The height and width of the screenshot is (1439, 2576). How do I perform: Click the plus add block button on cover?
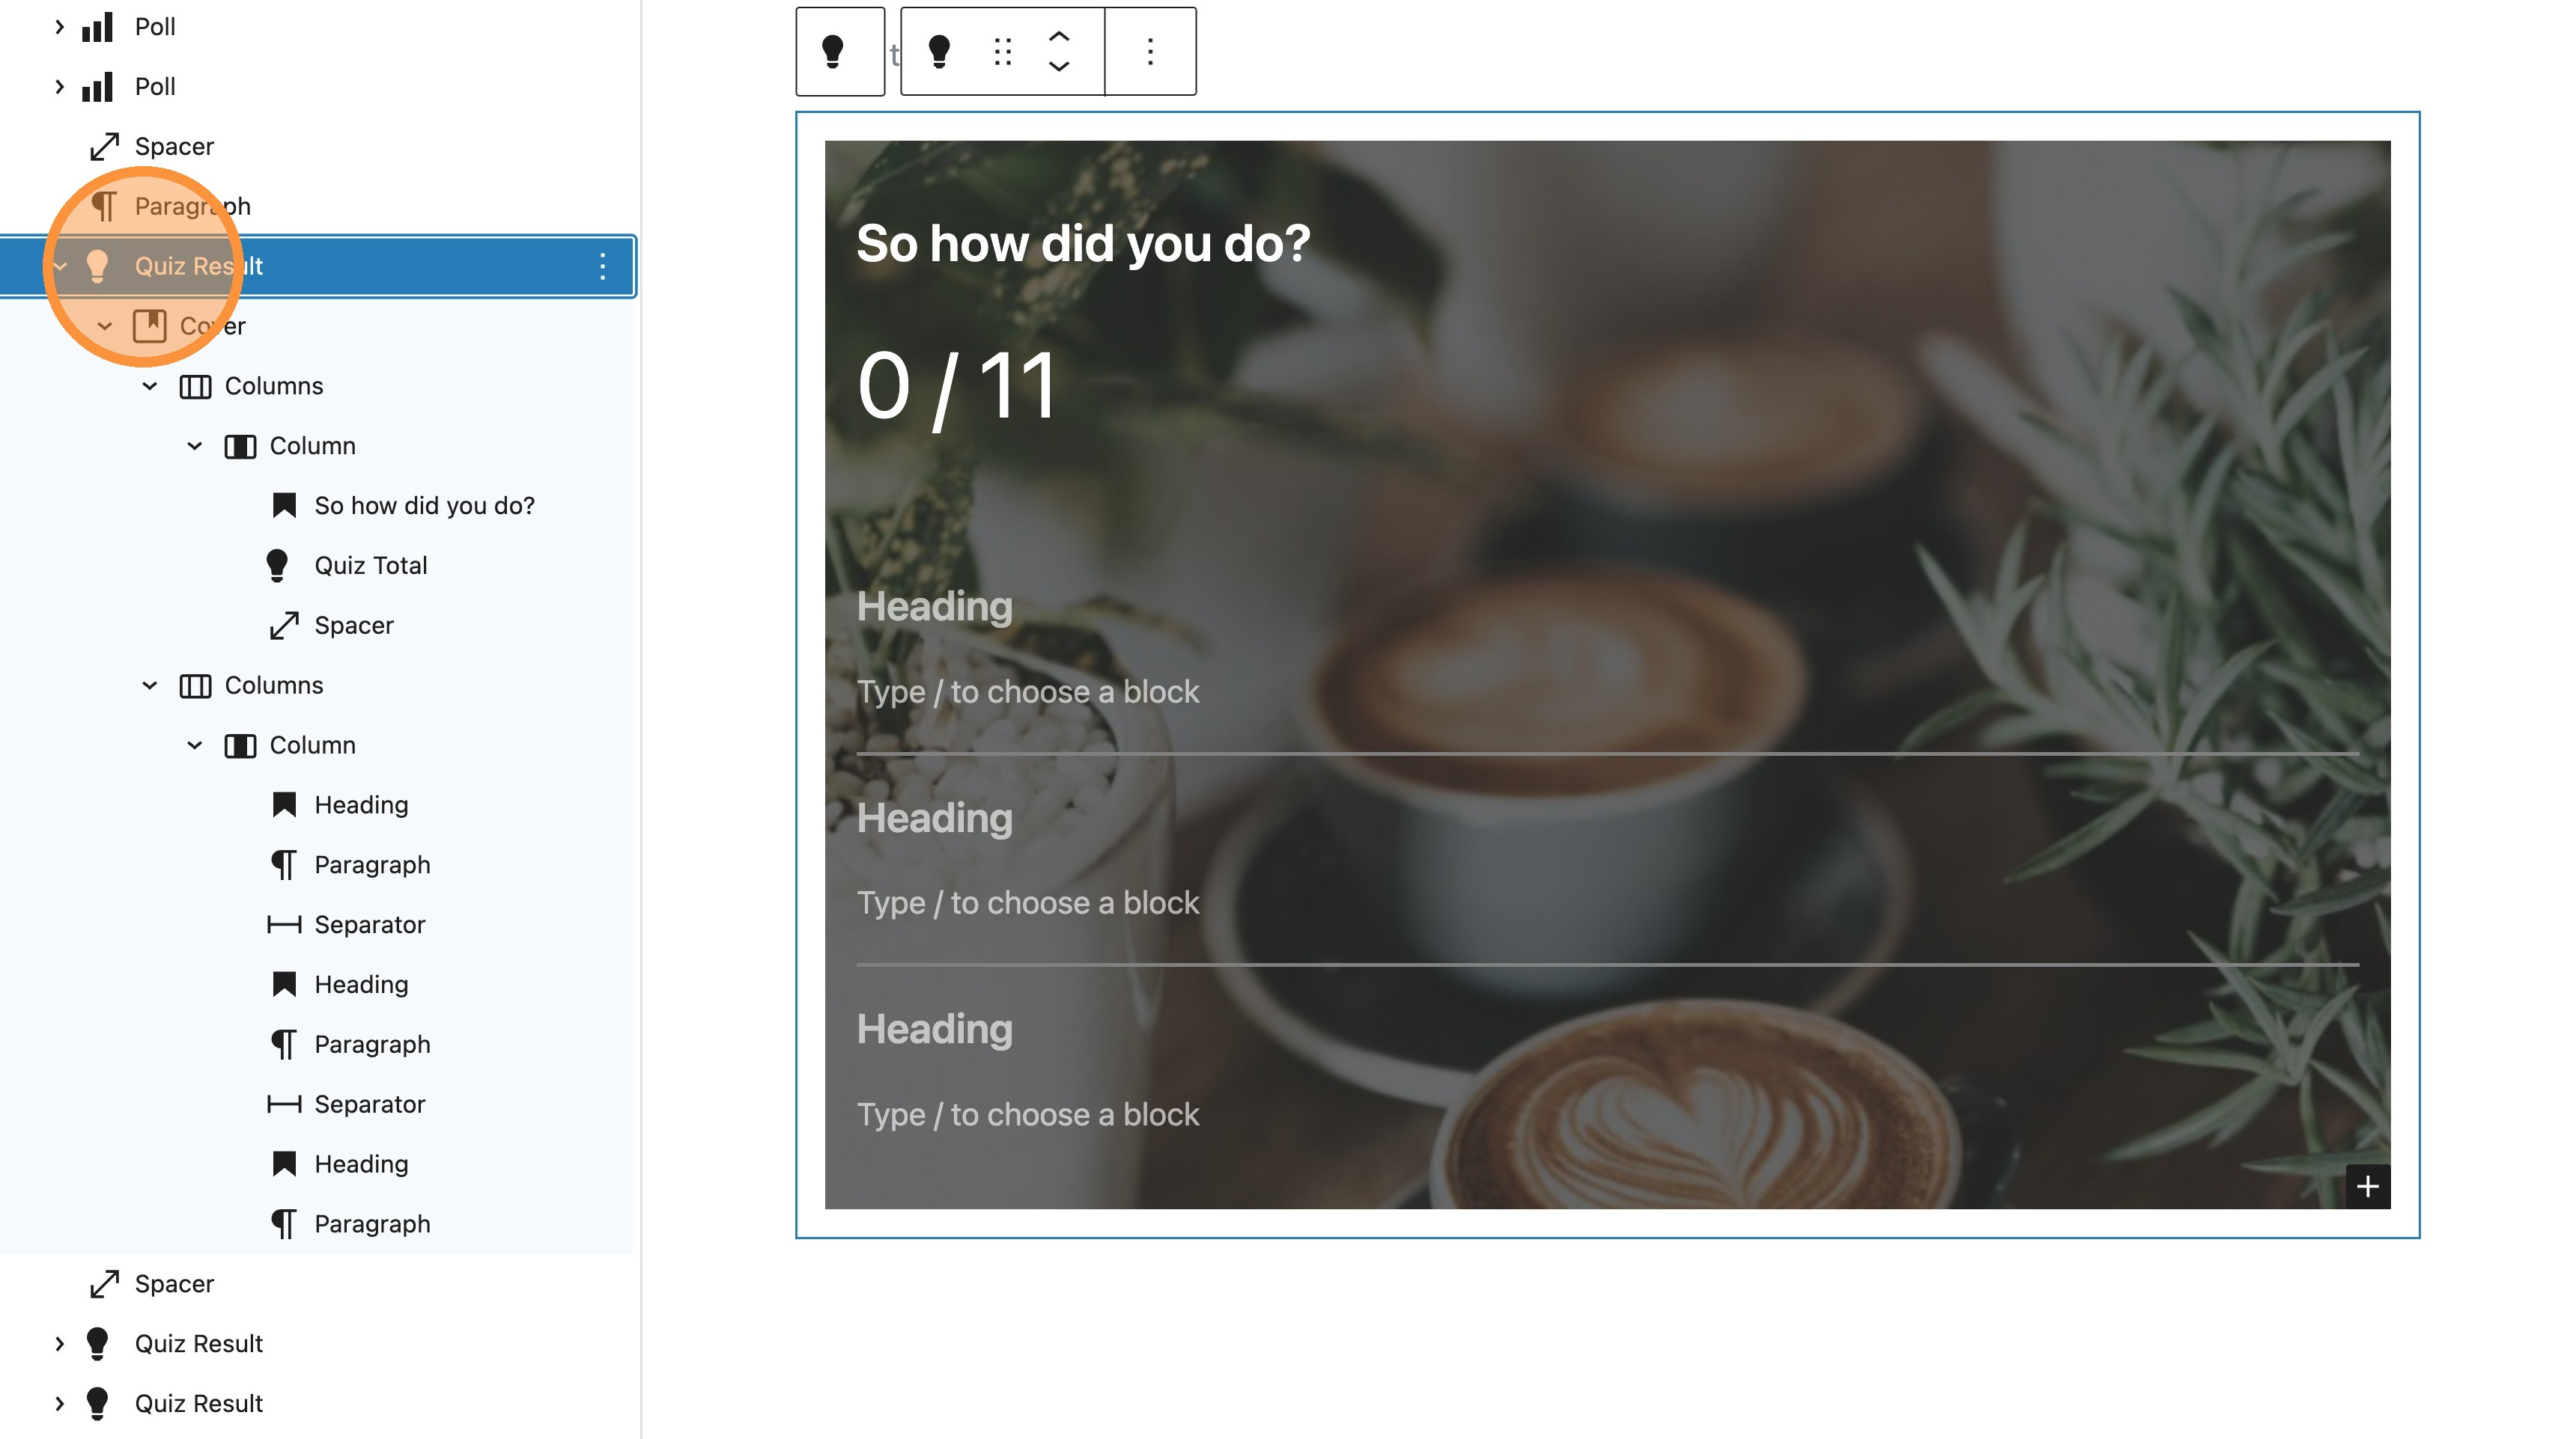pos(2367,1186)
